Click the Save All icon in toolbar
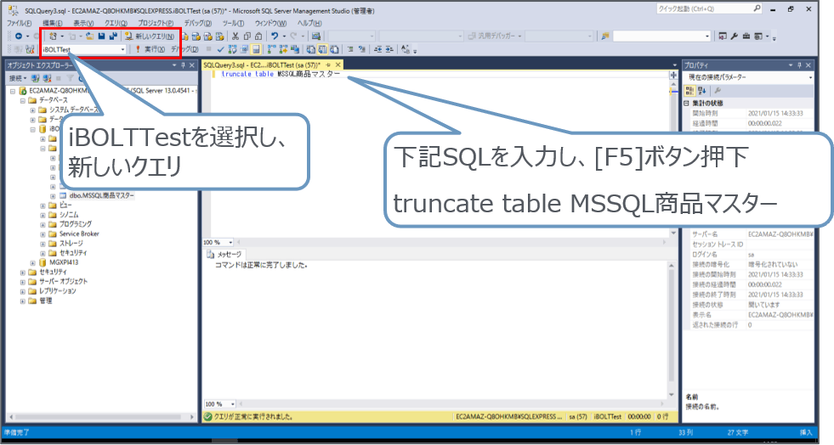This screenshot has height=445, width=834. coord(112,37)
